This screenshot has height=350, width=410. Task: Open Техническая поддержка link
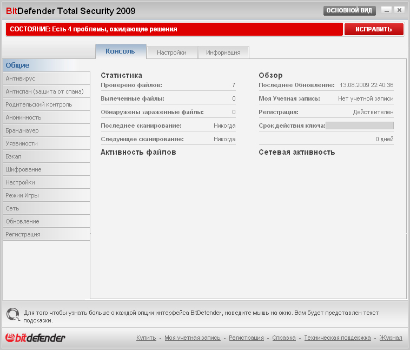[338, 338]
